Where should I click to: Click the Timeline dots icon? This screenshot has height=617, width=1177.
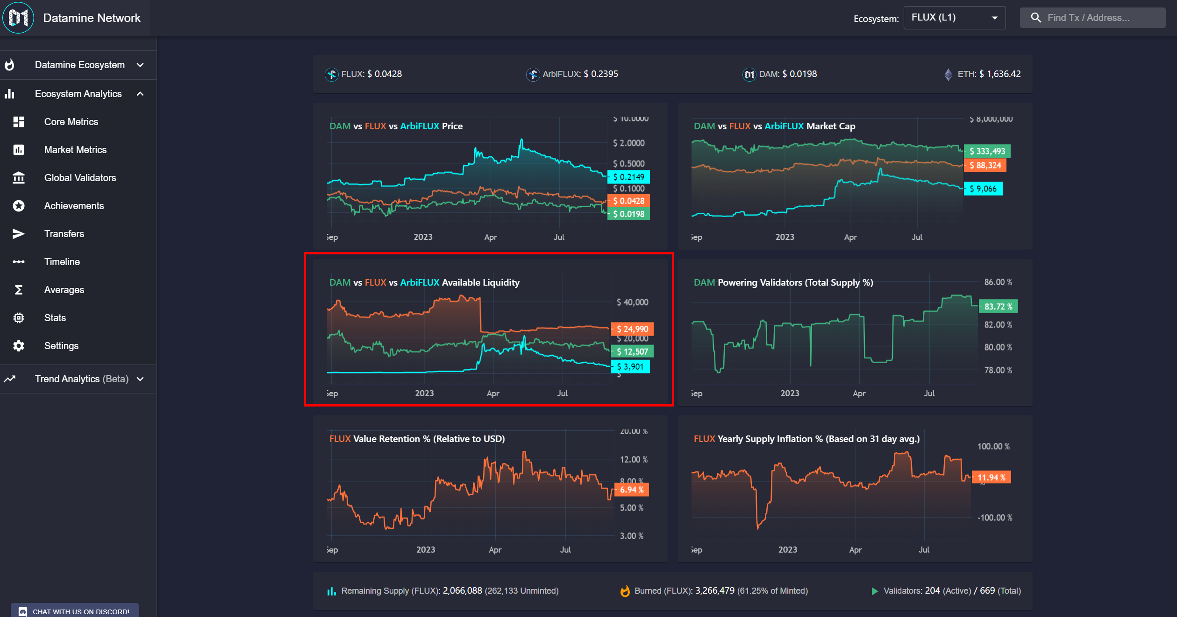click(19, 262)
